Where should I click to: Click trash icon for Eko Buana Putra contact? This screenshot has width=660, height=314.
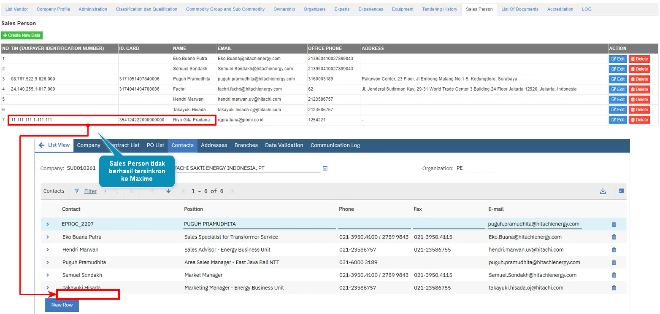(614, 237)
